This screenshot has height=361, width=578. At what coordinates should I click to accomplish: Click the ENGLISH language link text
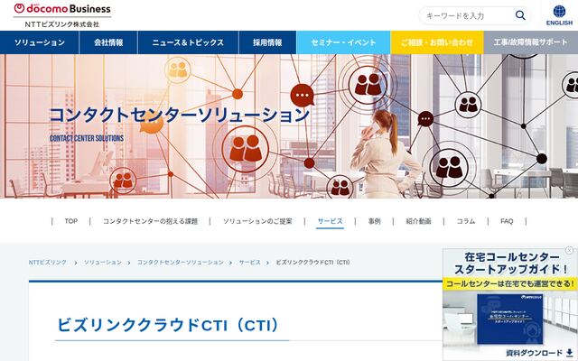coord(559,23)
